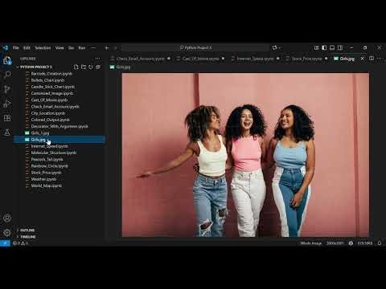Go back with the navigation arrow
The width and height of the screenshot is (386, 289).
click(107, 48)
